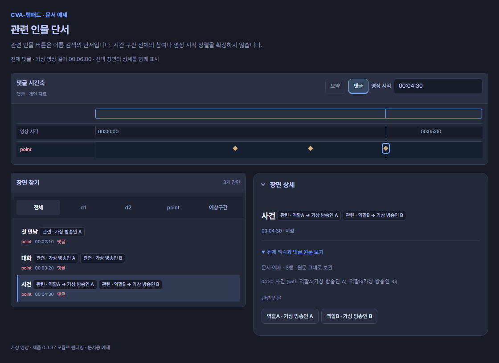Select the 사건 scene row in list
Screen dimensions: 499x363
pos(129,289)
